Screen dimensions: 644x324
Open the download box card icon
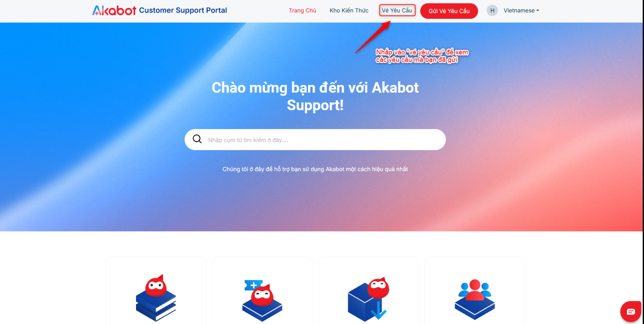369,299
